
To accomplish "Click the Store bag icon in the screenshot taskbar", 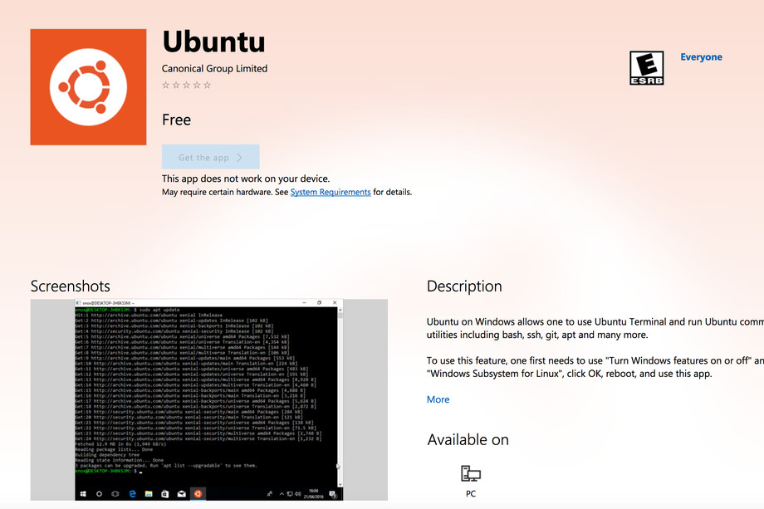I will click(x=164, y=494).
